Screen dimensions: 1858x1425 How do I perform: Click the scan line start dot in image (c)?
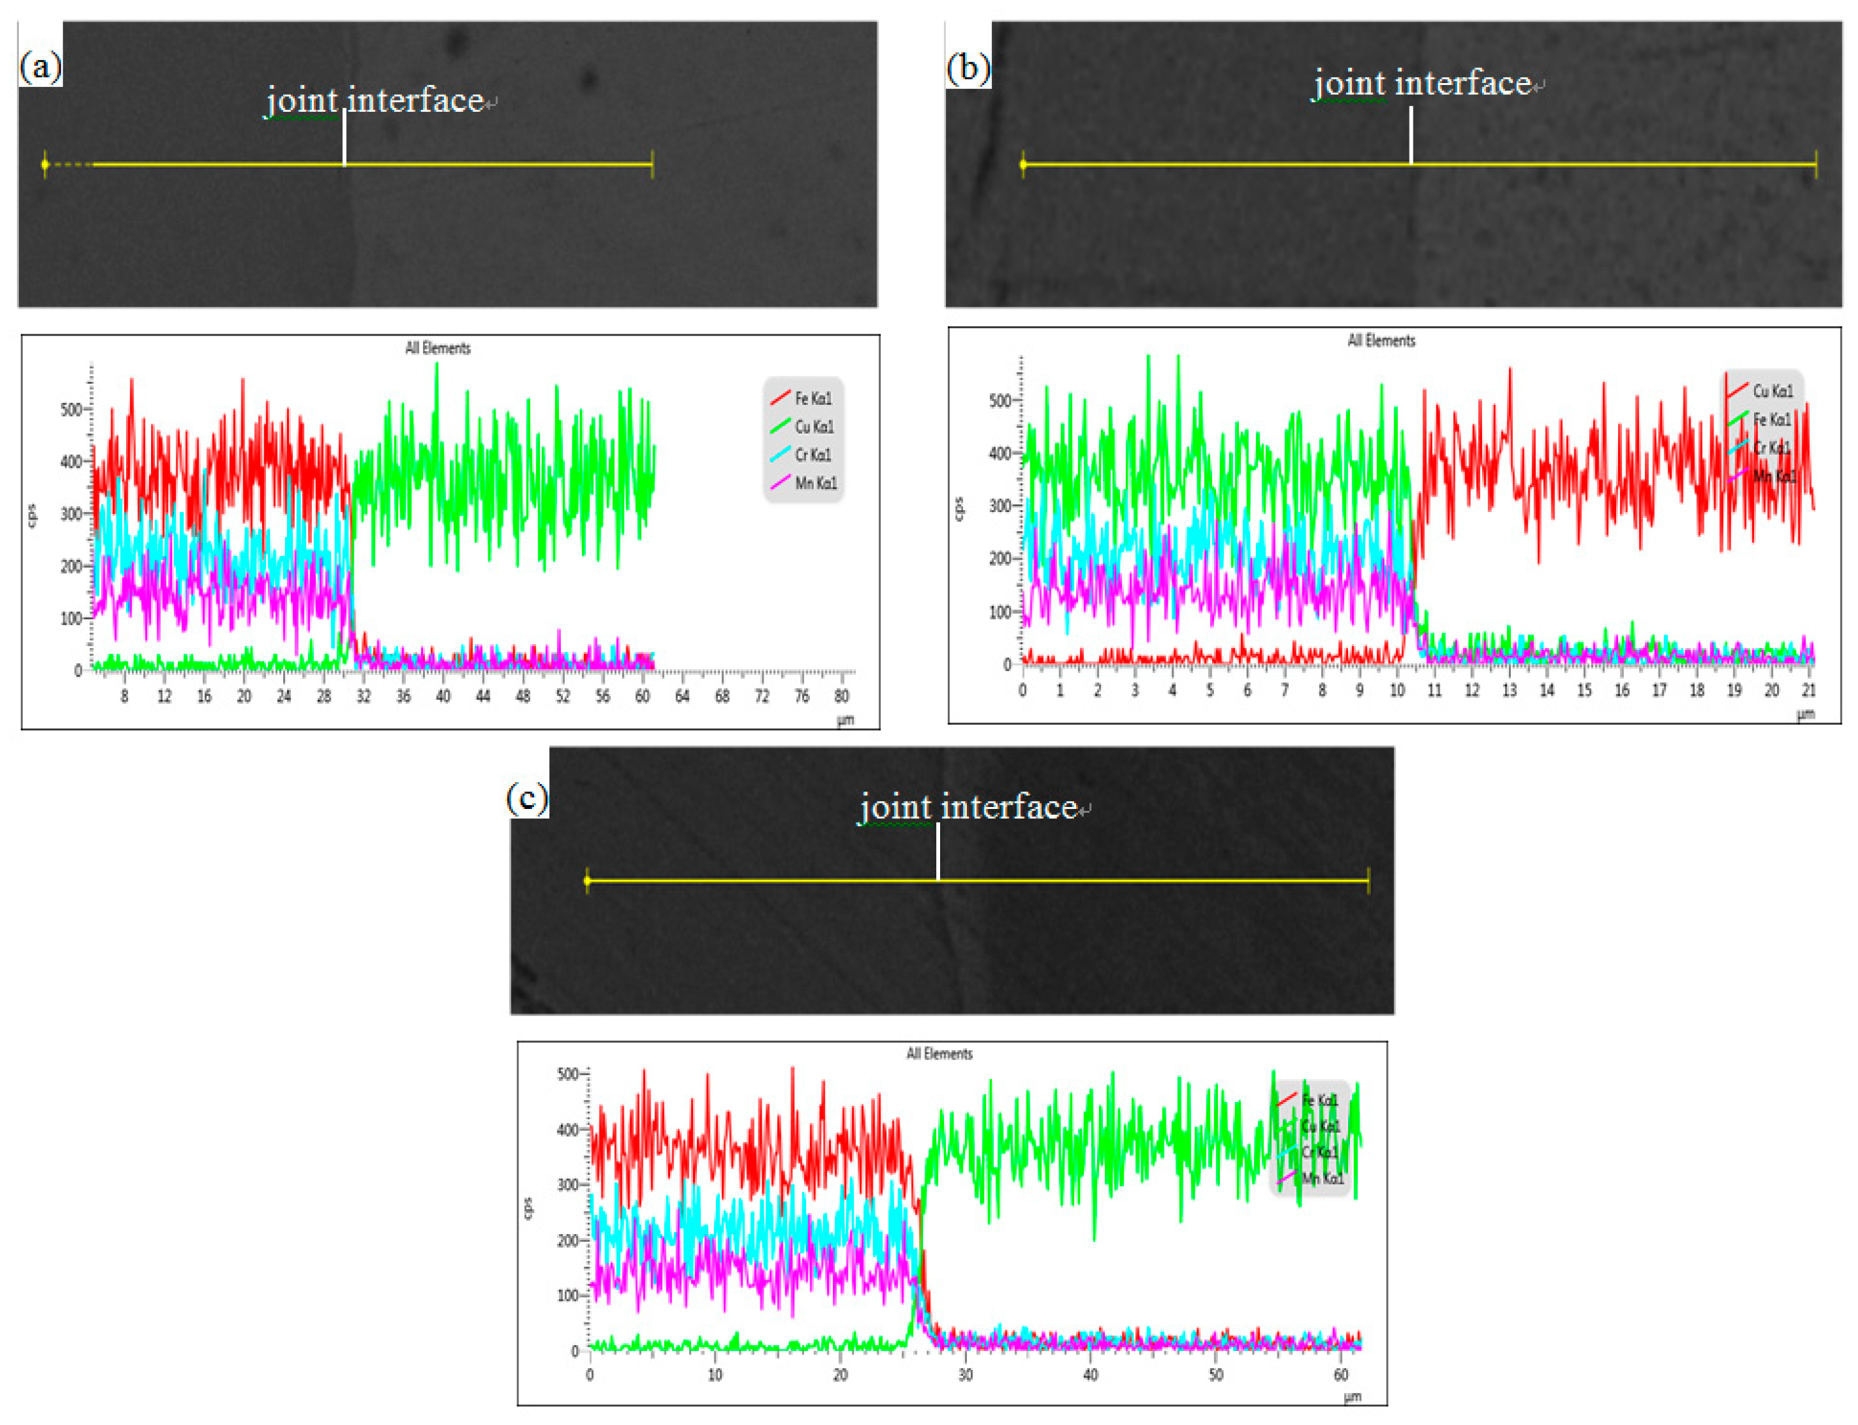(x=588, y=882)
